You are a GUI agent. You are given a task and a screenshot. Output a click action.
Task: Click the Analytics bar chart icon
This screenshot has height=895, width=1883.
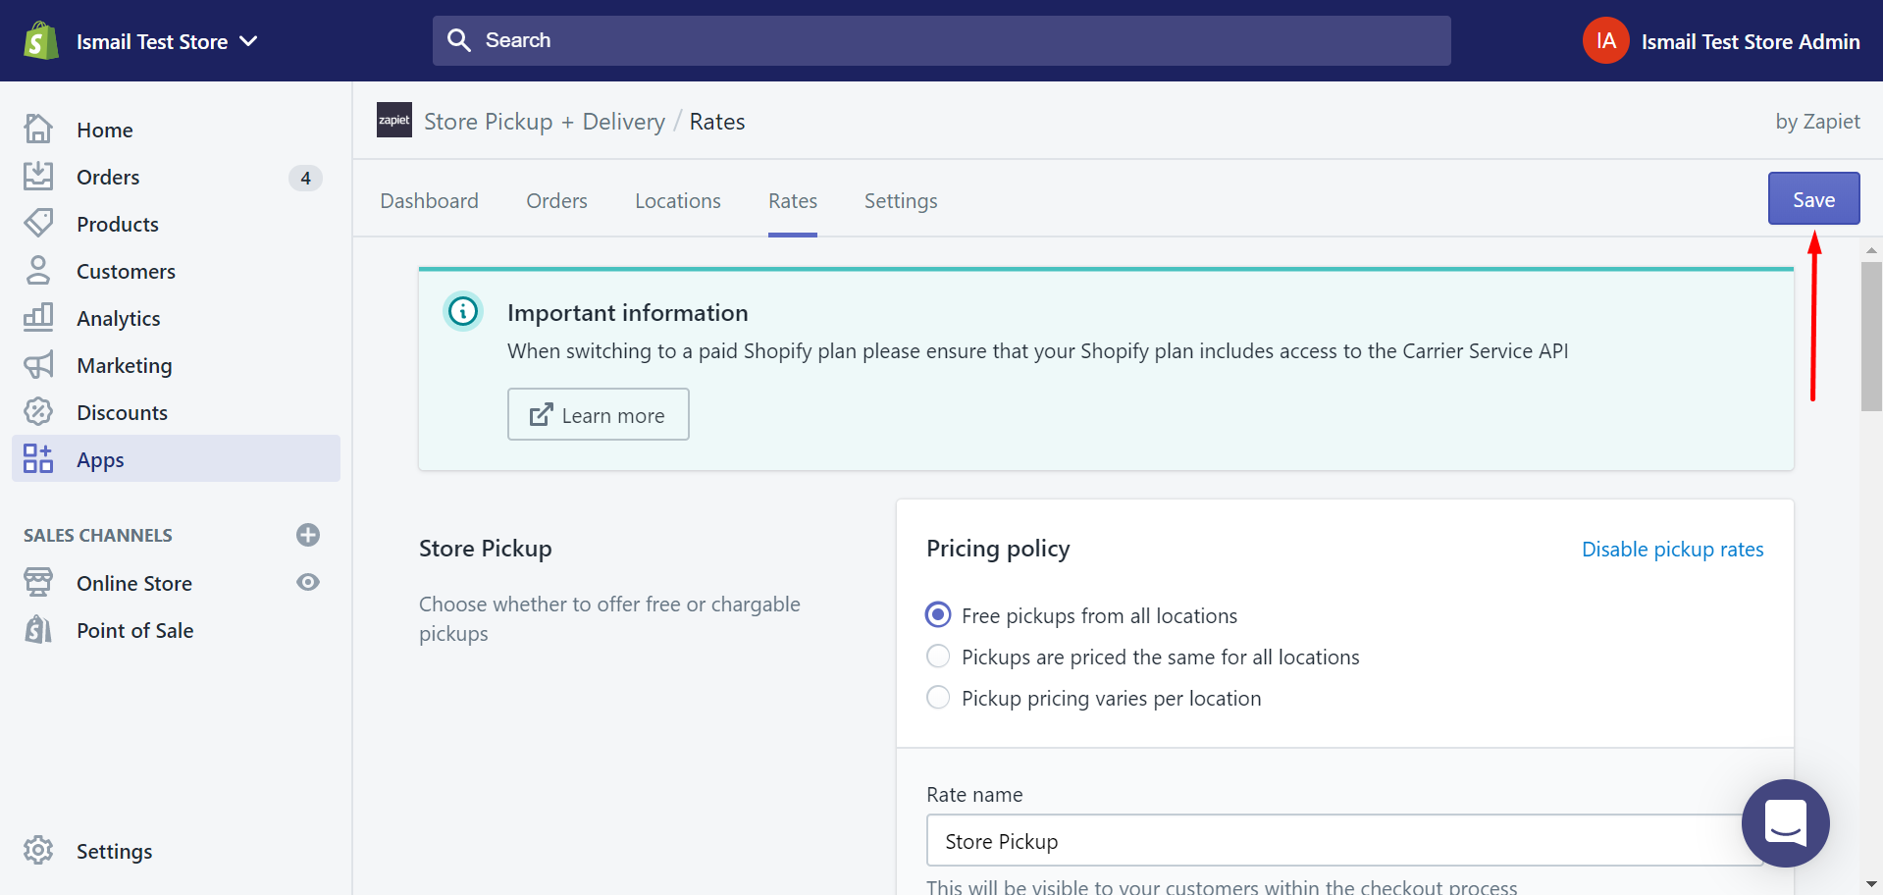[38, 317]
